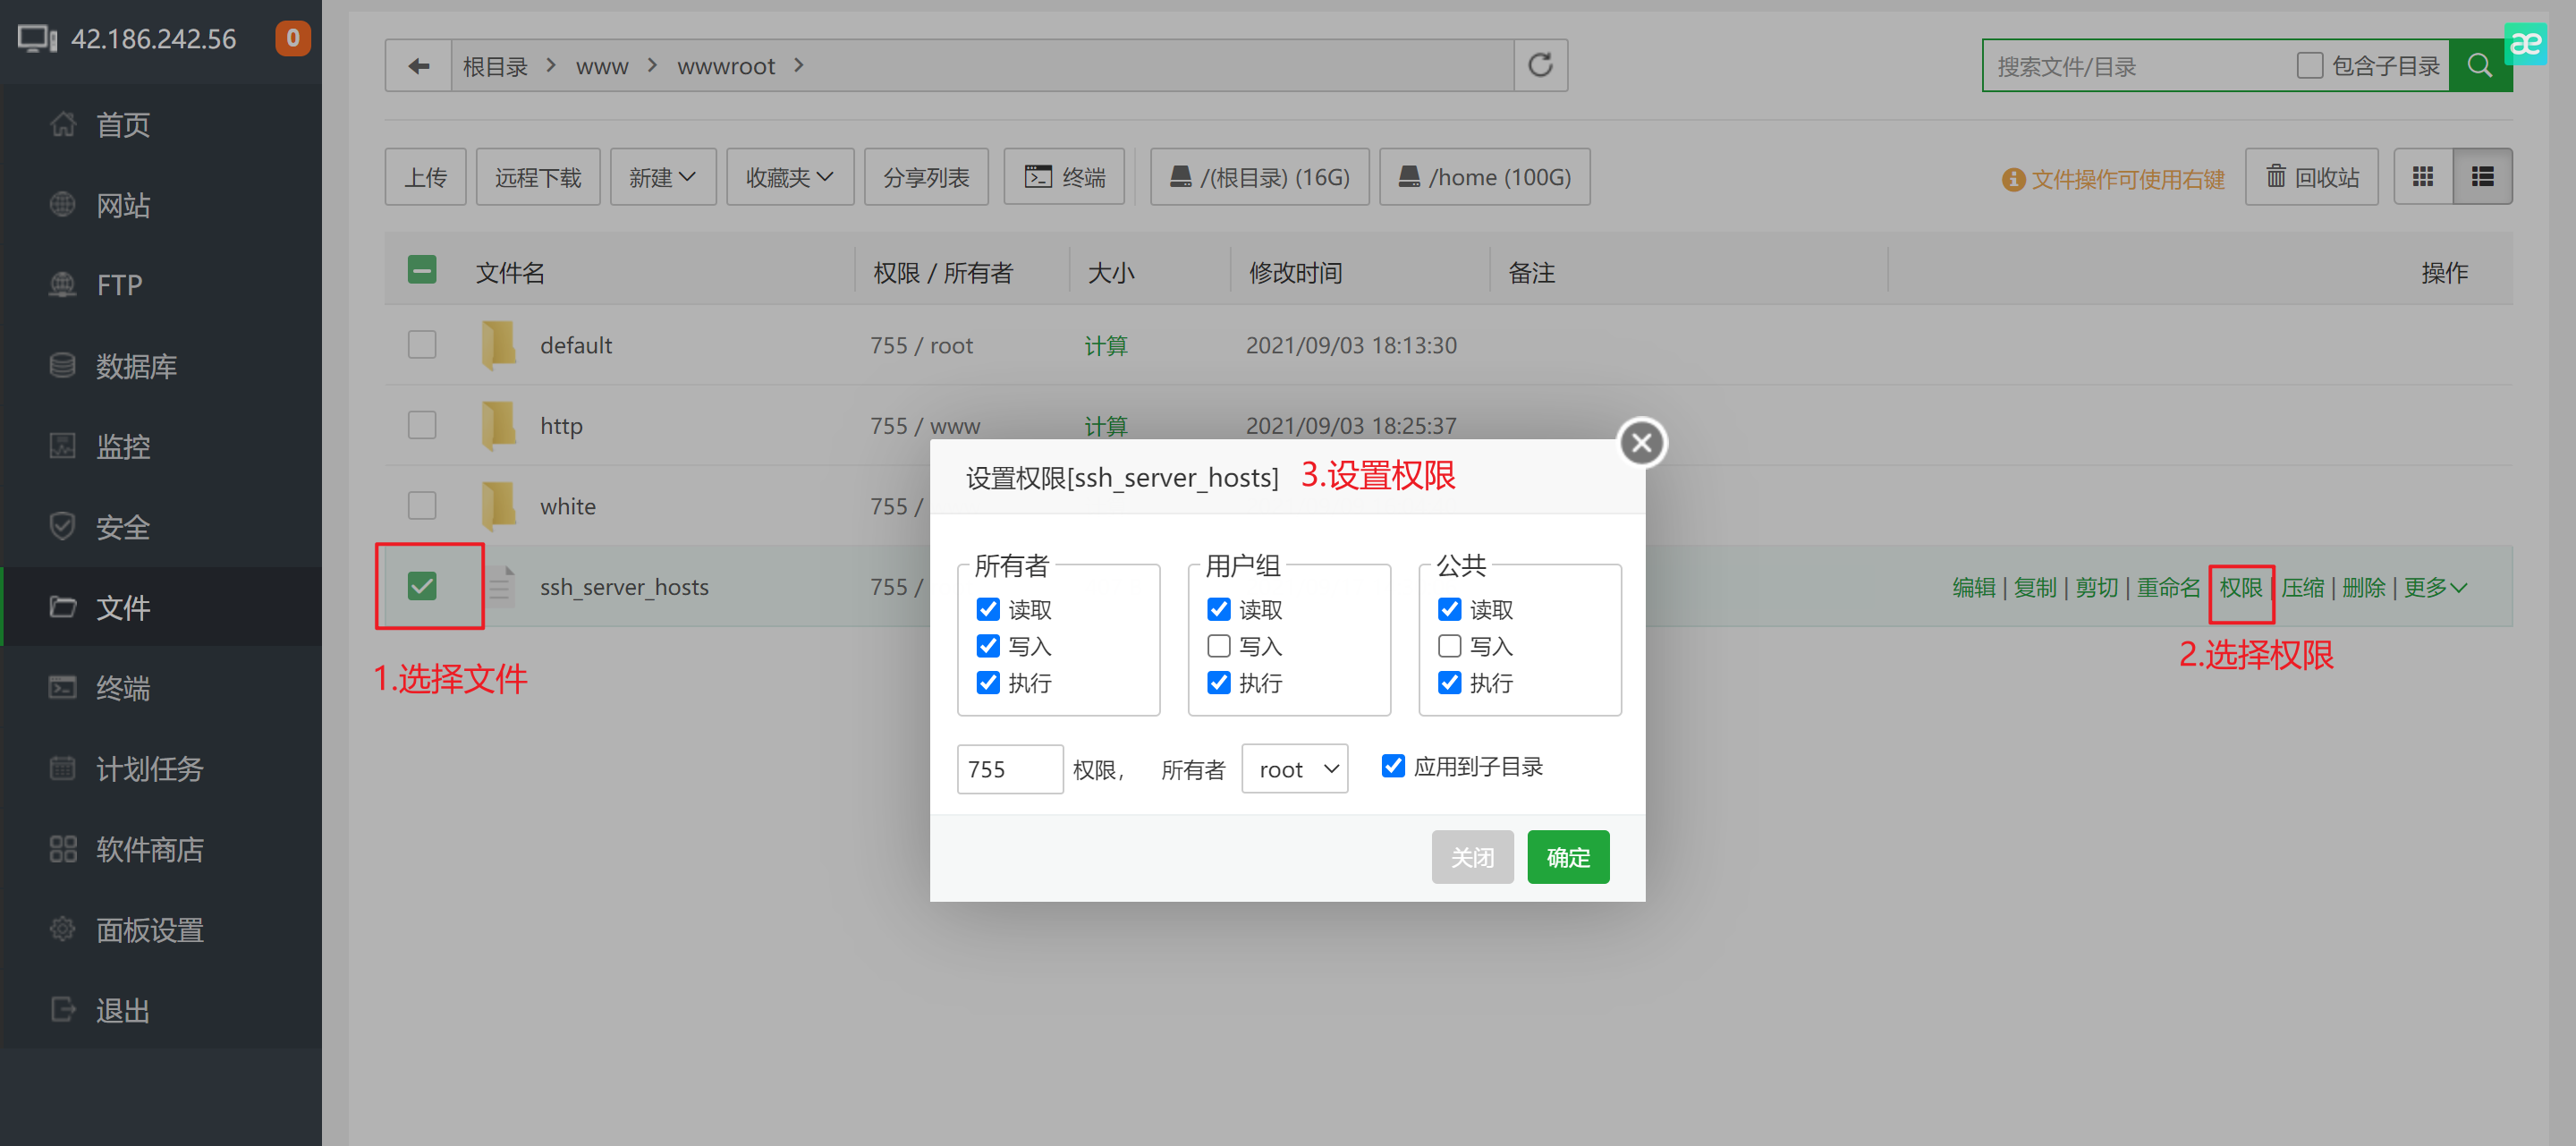Open the owner root dropdown
The height and width of the screenshot is (1146, 2576).
[1294, 769]
